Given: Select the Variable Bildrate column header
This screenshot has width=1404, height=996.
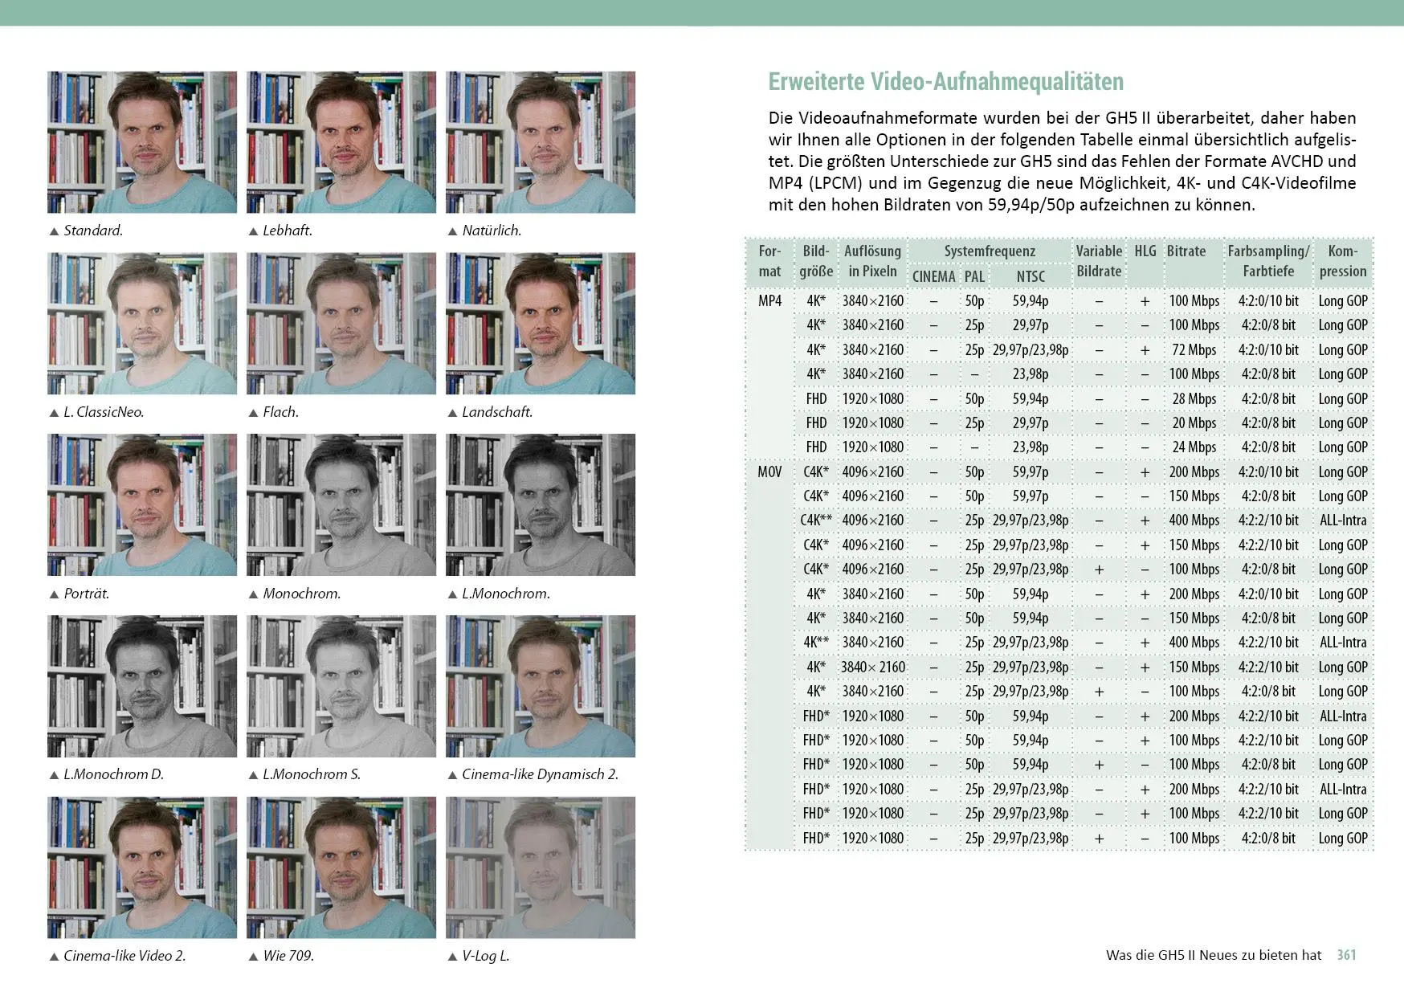Looking at the screenshot, I should pos(1099,261).
